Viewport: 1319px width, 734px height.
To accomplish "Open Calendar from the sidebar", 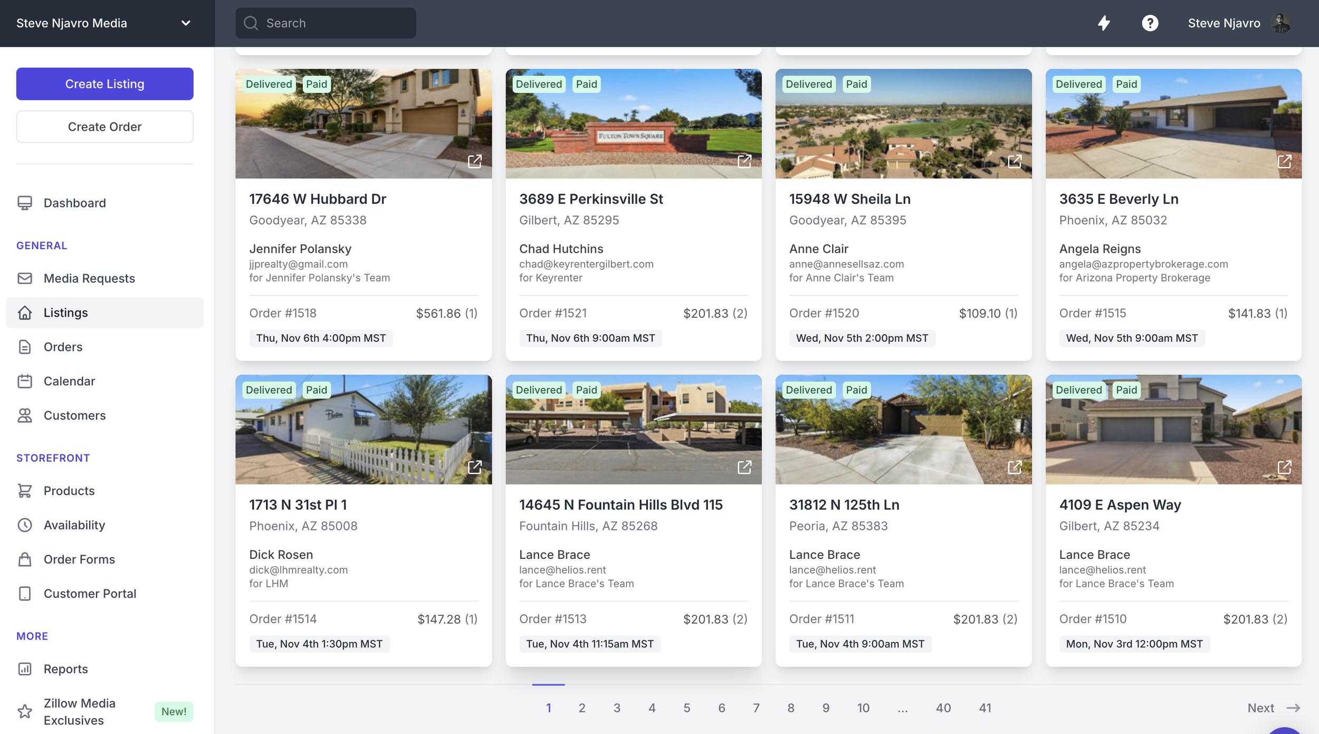I will 69,381.
